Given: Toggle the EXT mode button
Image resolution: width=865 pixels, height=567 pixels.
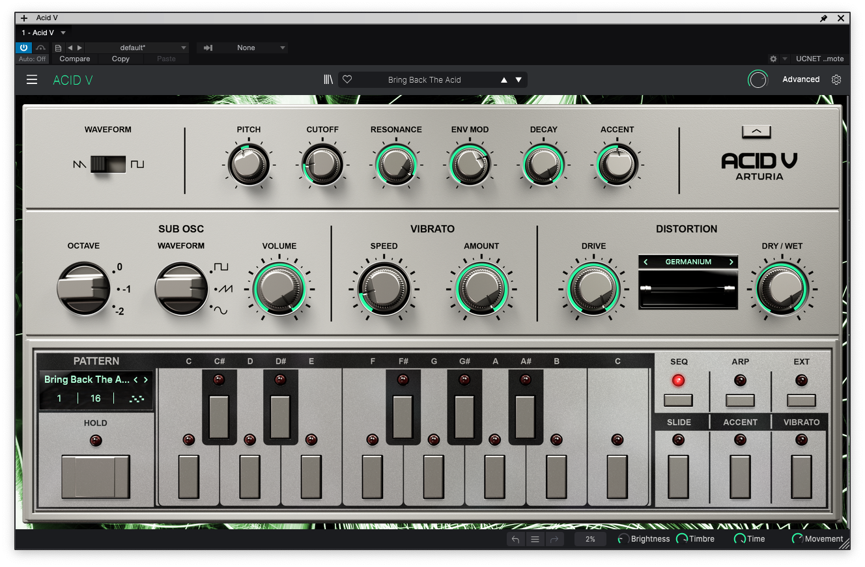Looking at the screenshot, I should (x=801, y=400).
